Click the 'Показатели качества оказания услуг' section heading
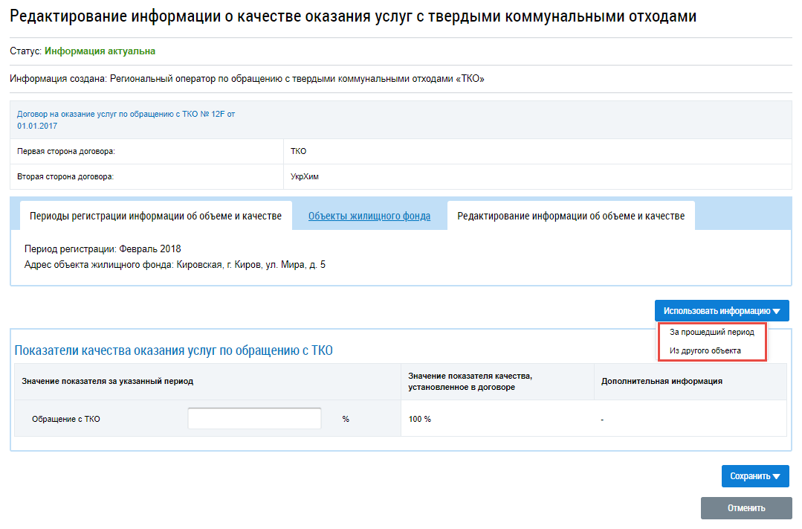The image size is (802, 529). coord(173,350)
